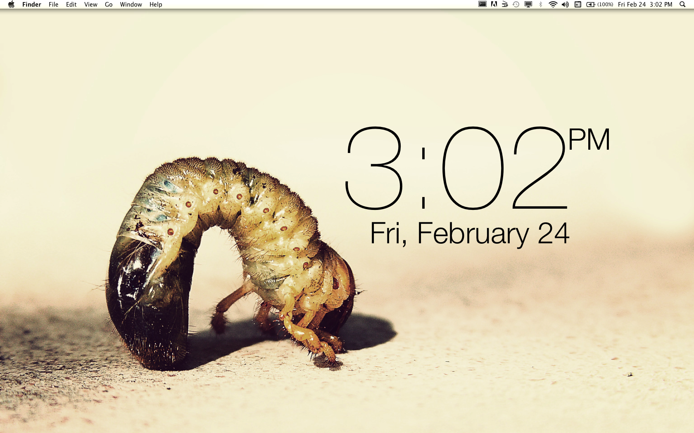Open the battery status menu

pos(600,5)
